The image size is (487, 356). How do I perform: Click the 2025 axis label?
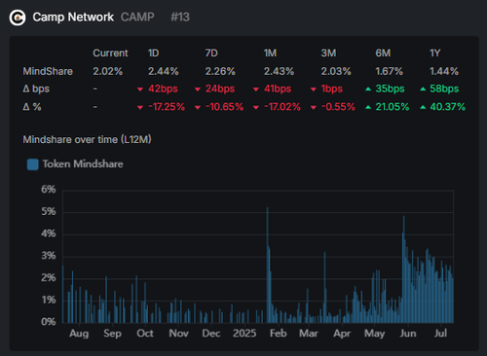(244, 334)
